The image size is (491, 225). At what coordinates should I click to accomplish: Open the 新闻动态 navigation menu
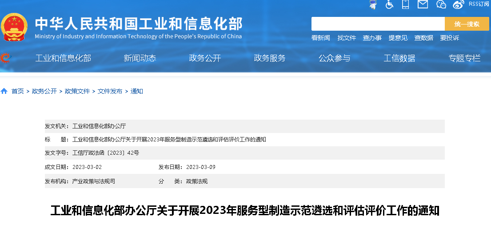point(140,58)
